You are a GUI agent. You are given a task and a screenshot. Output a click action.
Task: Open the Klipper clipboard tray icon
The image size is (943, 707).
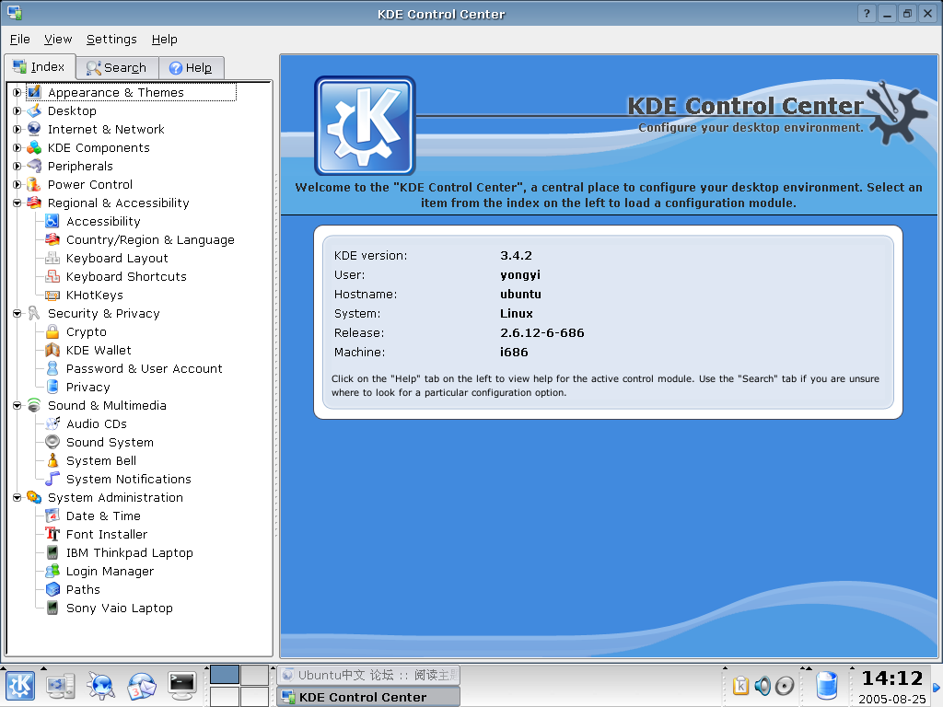tap(741, 685)
